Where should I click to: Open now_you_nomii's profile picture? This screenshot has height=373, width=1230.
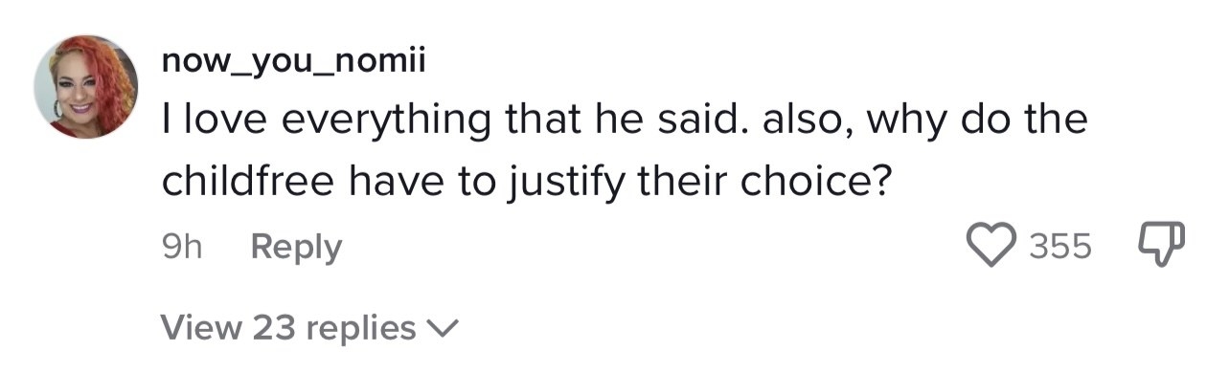point(86,87)
